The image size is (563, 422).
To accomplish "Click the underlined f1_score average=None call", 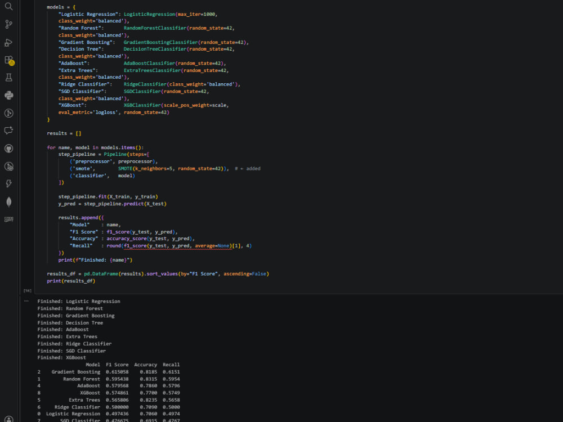I will (x=177, y=246).
